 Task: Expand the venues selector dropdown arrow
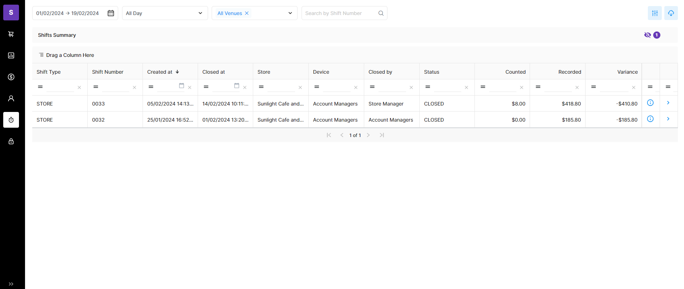click(290, 13)
